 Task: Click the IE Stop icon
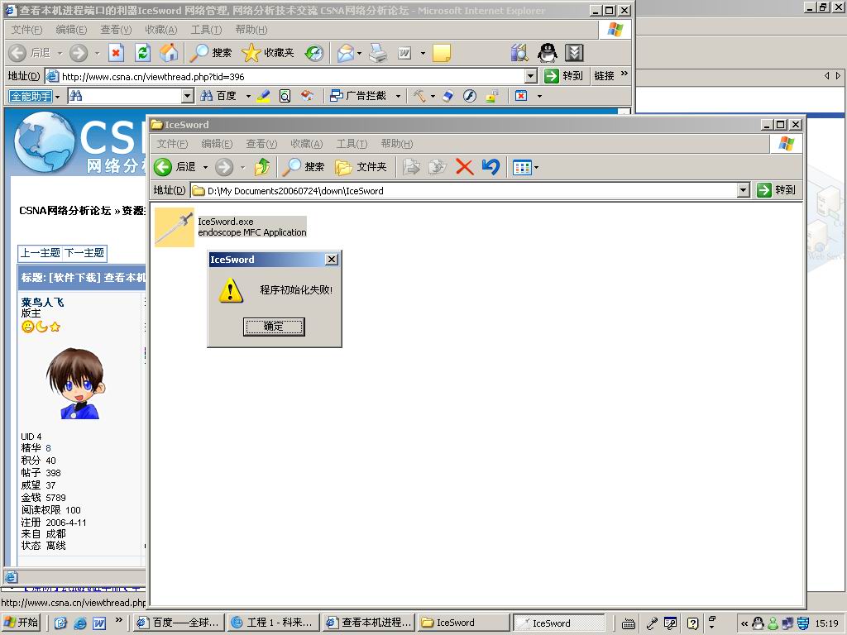click(x=117, y=53)
